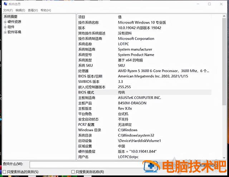229x177 pixels.
Task: Click the 255.255 controller version value
Action: point(125,87)
